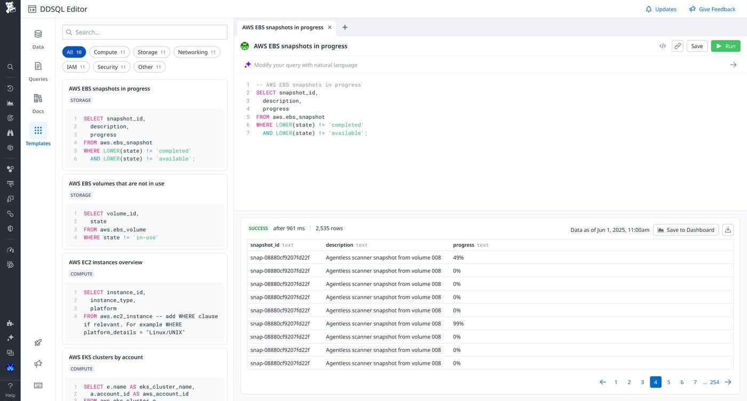Screen dimensions: 747x401
Task: Select the AWS EBS snapshots in progress tab
Action: [x=282, y=27]
